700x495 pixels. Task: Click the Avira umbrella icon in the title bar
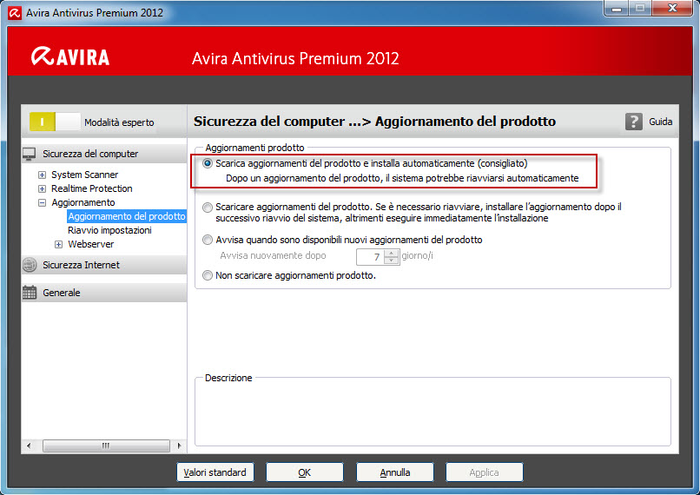[x=15, y=13]
